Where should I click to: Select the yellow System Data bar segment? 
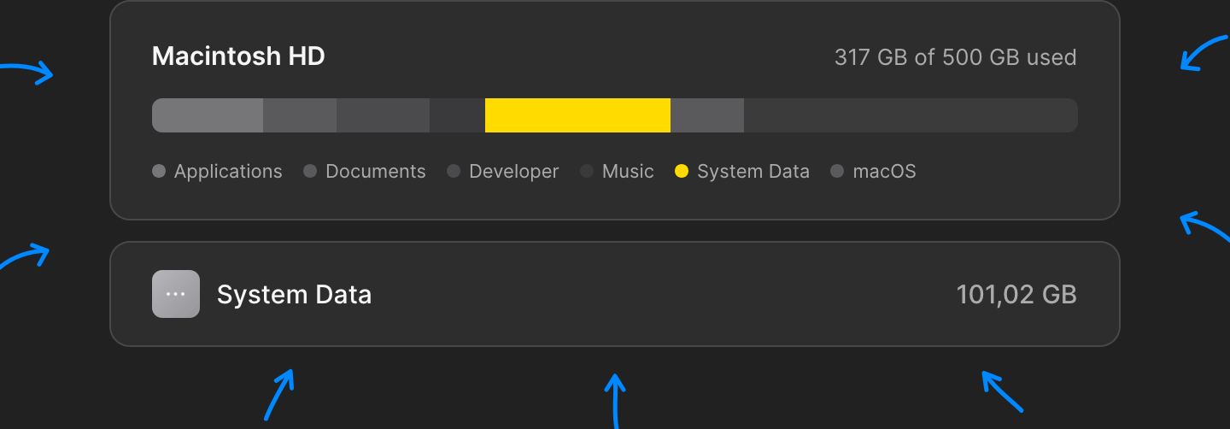pyautogui.click(x=577, y=115)
